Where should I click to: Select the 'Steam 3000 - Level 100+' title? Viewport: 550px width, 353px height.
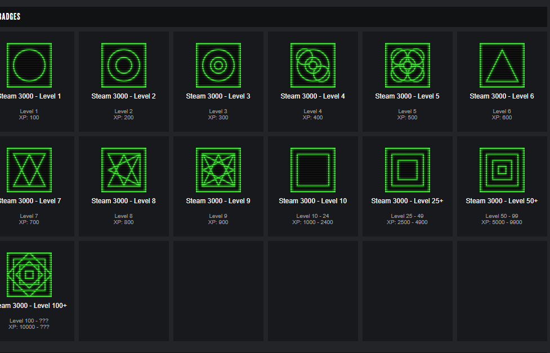[33, 306]
